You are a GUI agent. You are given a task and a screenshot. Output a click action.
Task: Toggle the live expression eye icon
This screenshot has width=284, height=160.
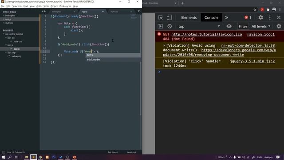[x=229, y=26]
